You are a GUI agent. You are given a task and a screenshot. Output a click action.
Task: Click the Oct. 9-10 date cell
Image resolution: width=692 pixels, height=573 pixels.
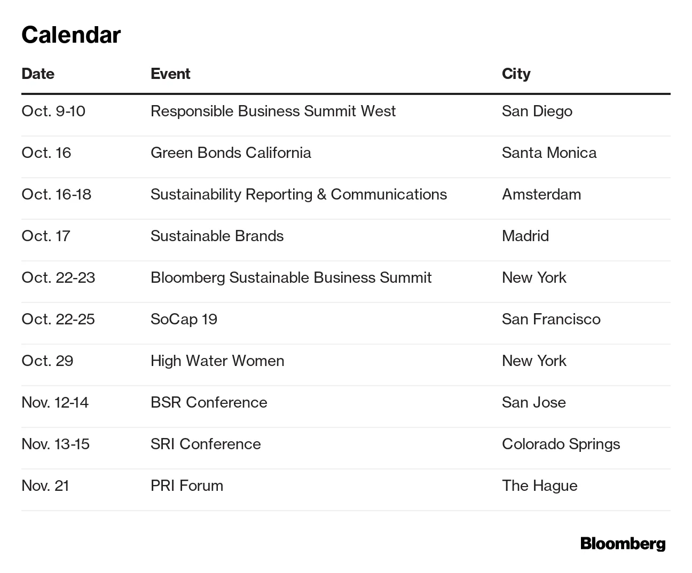click(53, 111)
